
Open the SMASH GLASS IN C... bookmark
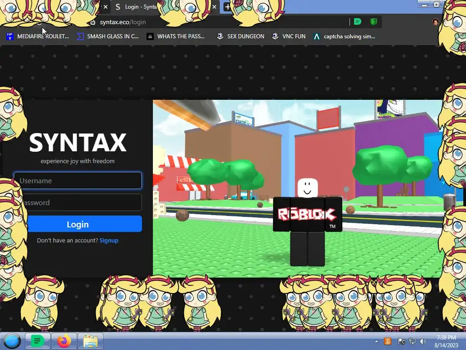pos(107,36)
